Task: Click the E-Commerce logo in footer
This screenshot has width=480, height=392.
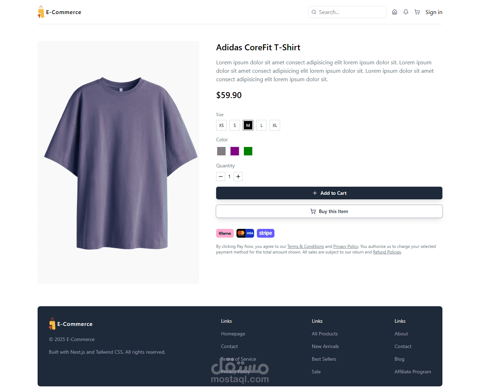Action: click(71, 324)
